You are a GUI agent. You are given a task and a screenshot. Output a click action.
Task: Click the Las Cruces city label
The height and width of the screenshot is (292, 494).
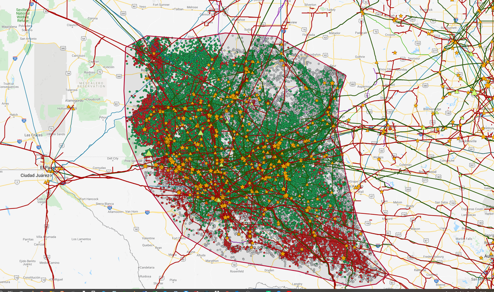33,135
